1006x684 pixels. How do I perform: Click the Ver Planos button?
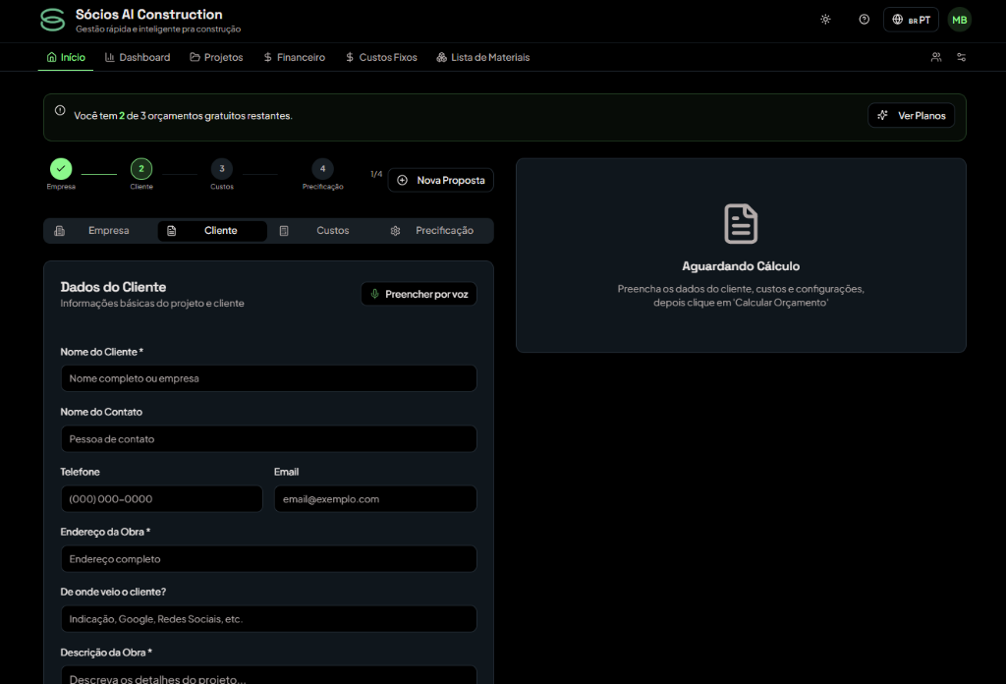tap(911, 116)
